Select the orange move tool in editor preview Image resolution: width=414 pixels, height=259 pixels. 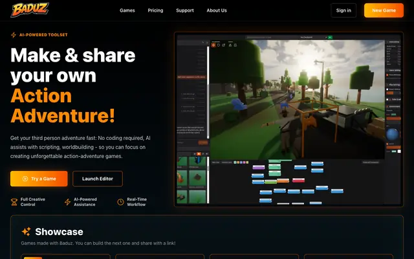(x=213, y=45)
